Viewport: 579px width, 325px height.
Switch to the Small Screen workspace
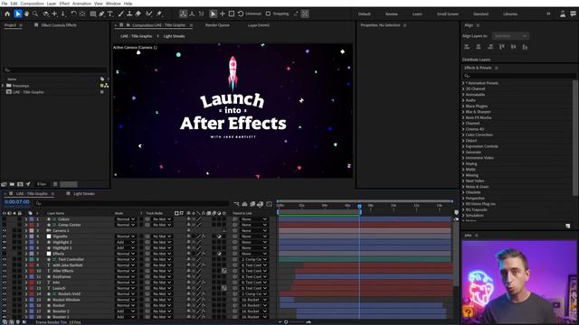(x=448, y=14)
